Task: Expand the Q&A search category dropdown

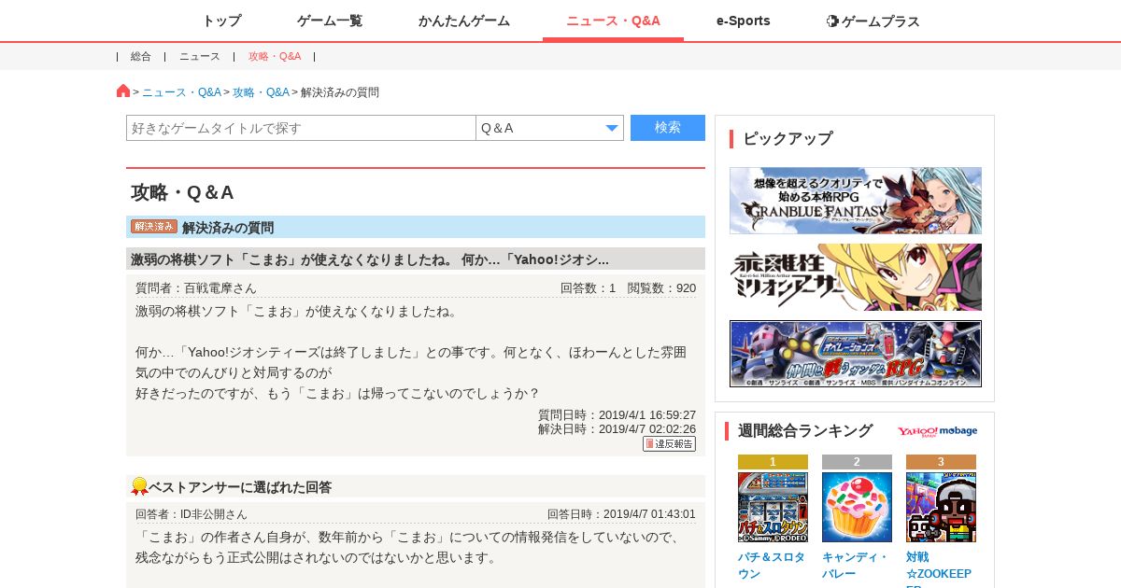Action: click(549, 128)
